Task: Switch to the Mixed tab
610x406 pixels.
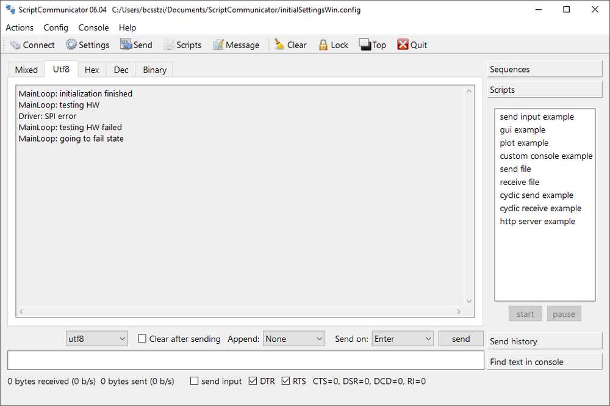Action: point(26,70)
